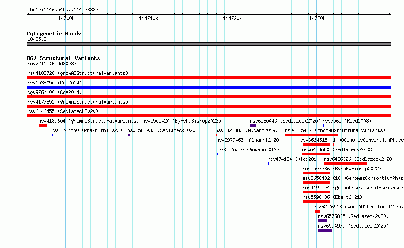Click the purple nsv6581933 variant glyph

click(x=129, y=135)
